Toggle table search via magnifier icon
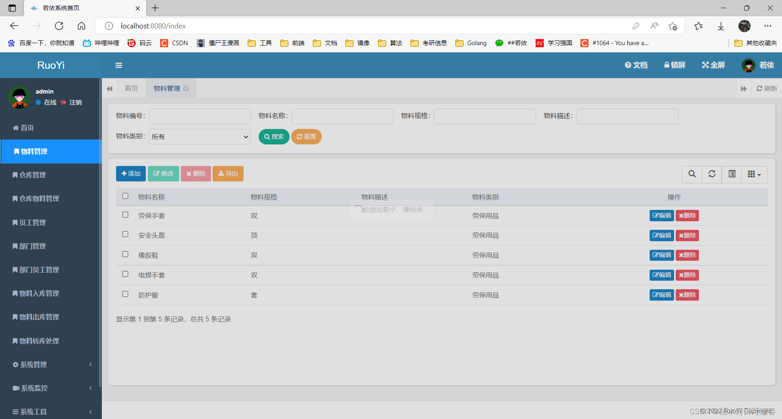Viewport: 782px width, 419px height. coord(692,174)
